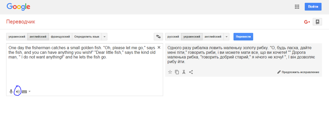The height and width of the screenshot is (113, 329).
Task: Swap source and target languages
Action: [158, 36]
